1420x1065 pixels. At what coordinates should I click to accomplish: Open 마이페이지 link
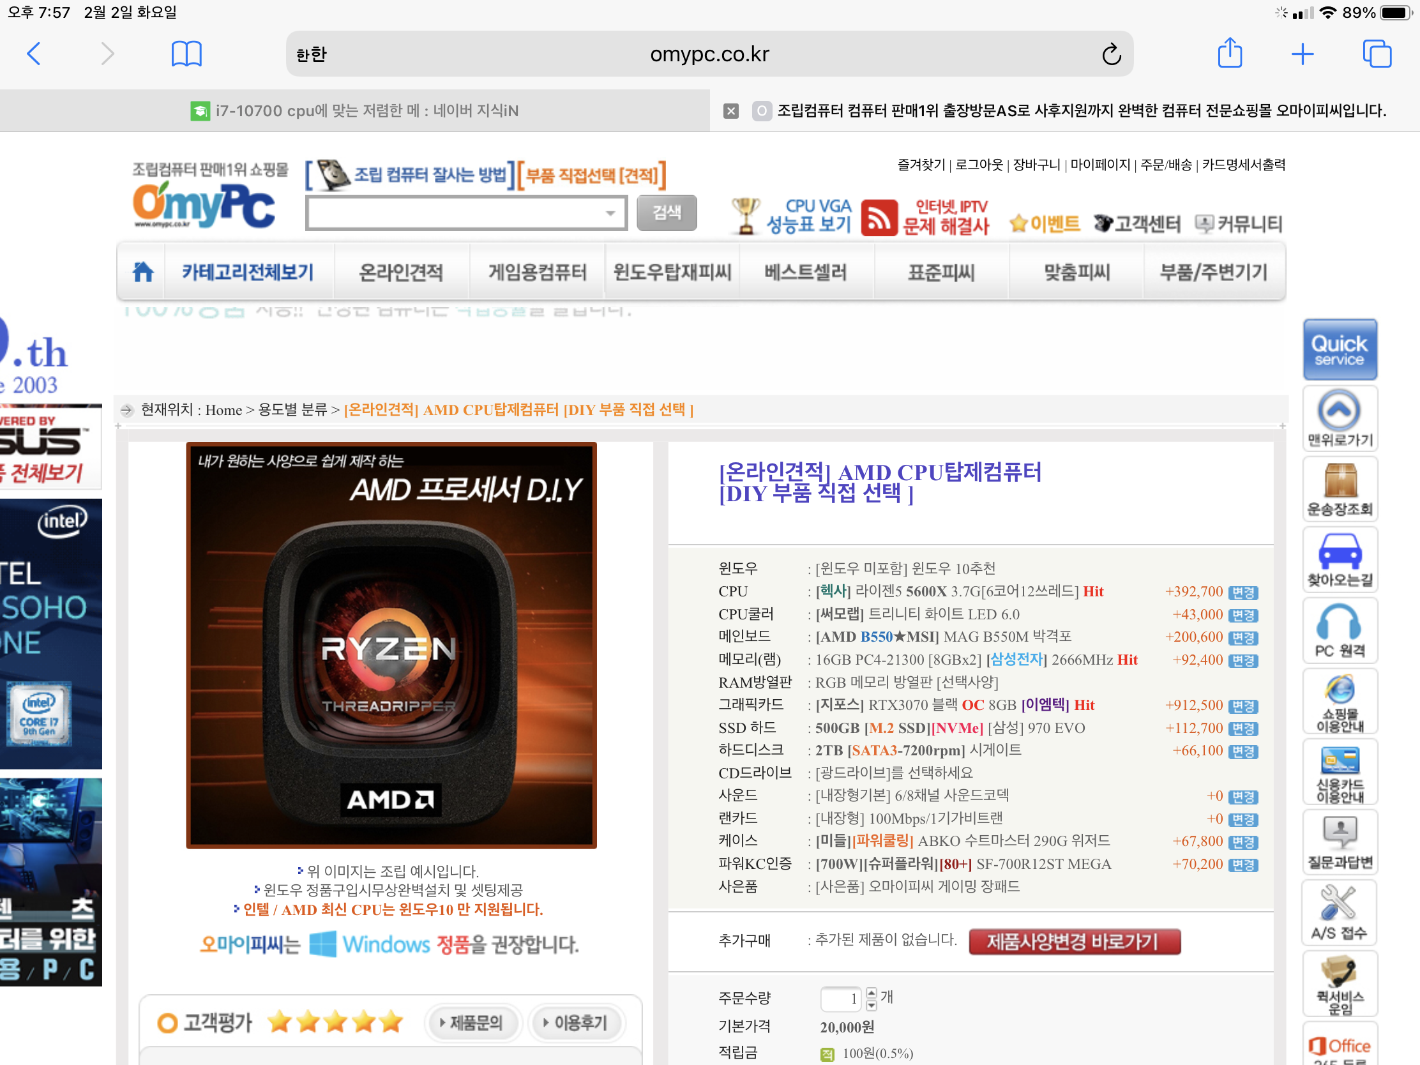pos(1100,165)
